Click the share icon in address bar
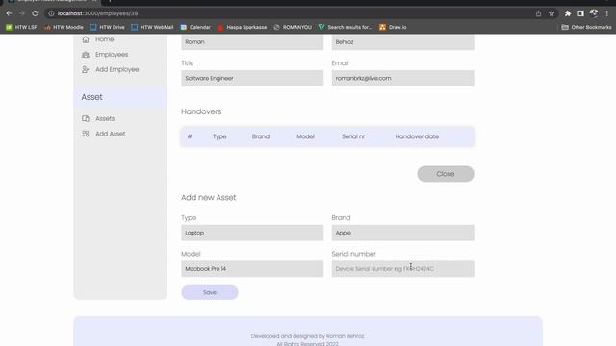The height and width of the screenshot is (346, 616). pyautogui.click(x=538, y=13)
